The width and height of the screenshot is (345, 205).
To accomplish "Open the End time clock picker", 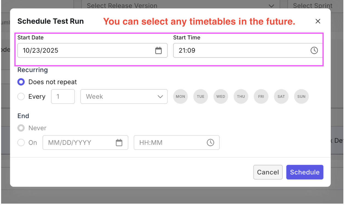I will click(x=210, y=142).
